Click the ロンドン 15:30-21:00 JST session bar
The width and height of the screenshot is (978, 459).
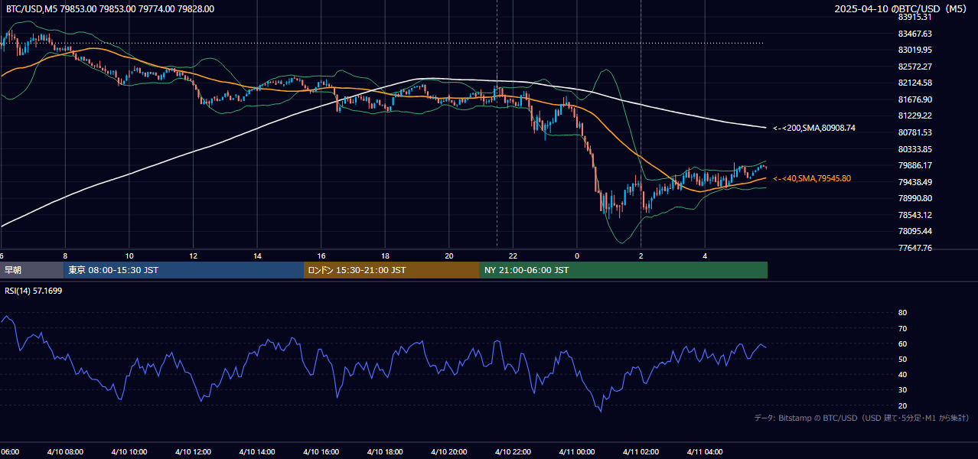point(392,270)
